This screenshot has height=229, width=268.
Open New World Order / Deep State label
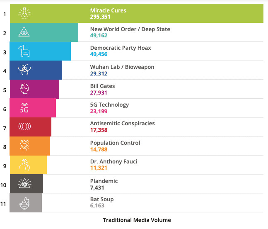click(130, 29)
